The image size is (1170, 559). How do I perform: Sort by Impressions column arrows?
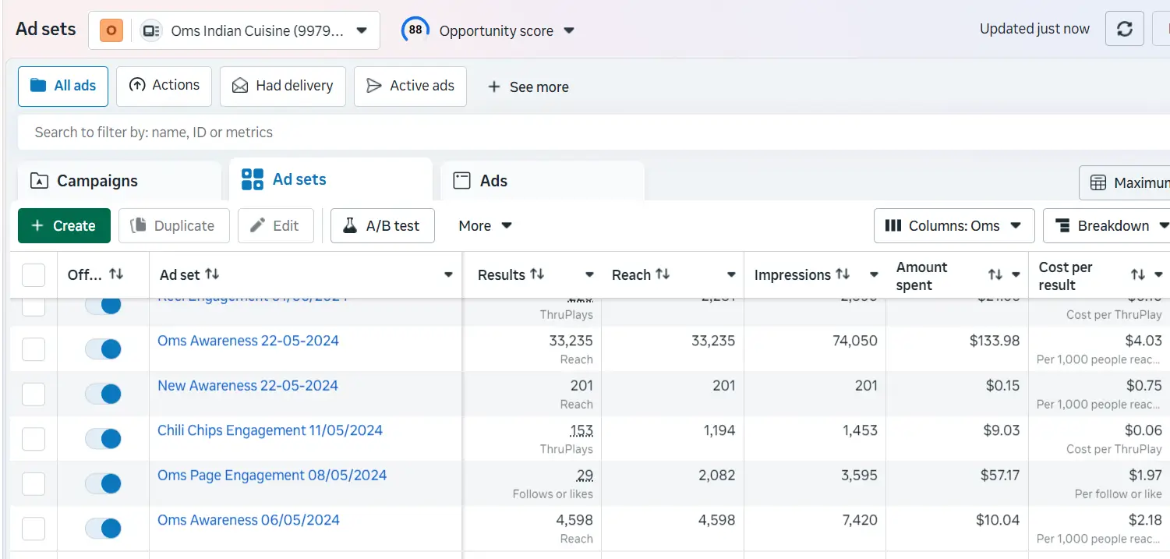click(843, 274)
